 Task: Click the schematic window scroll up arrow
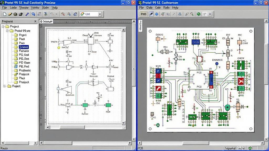click(134, 21)
